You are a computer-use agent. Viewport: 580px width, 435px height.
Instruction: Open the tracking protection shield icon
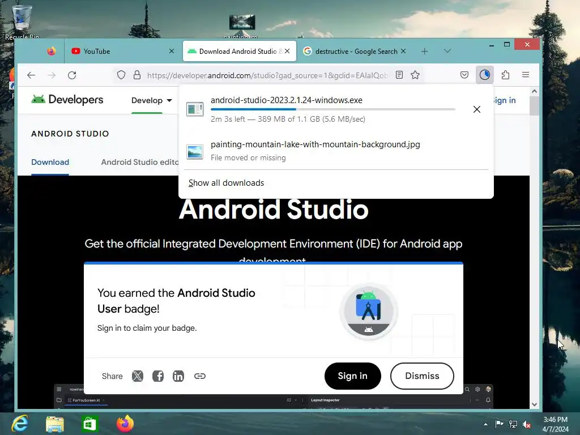[x=121, y=75]
